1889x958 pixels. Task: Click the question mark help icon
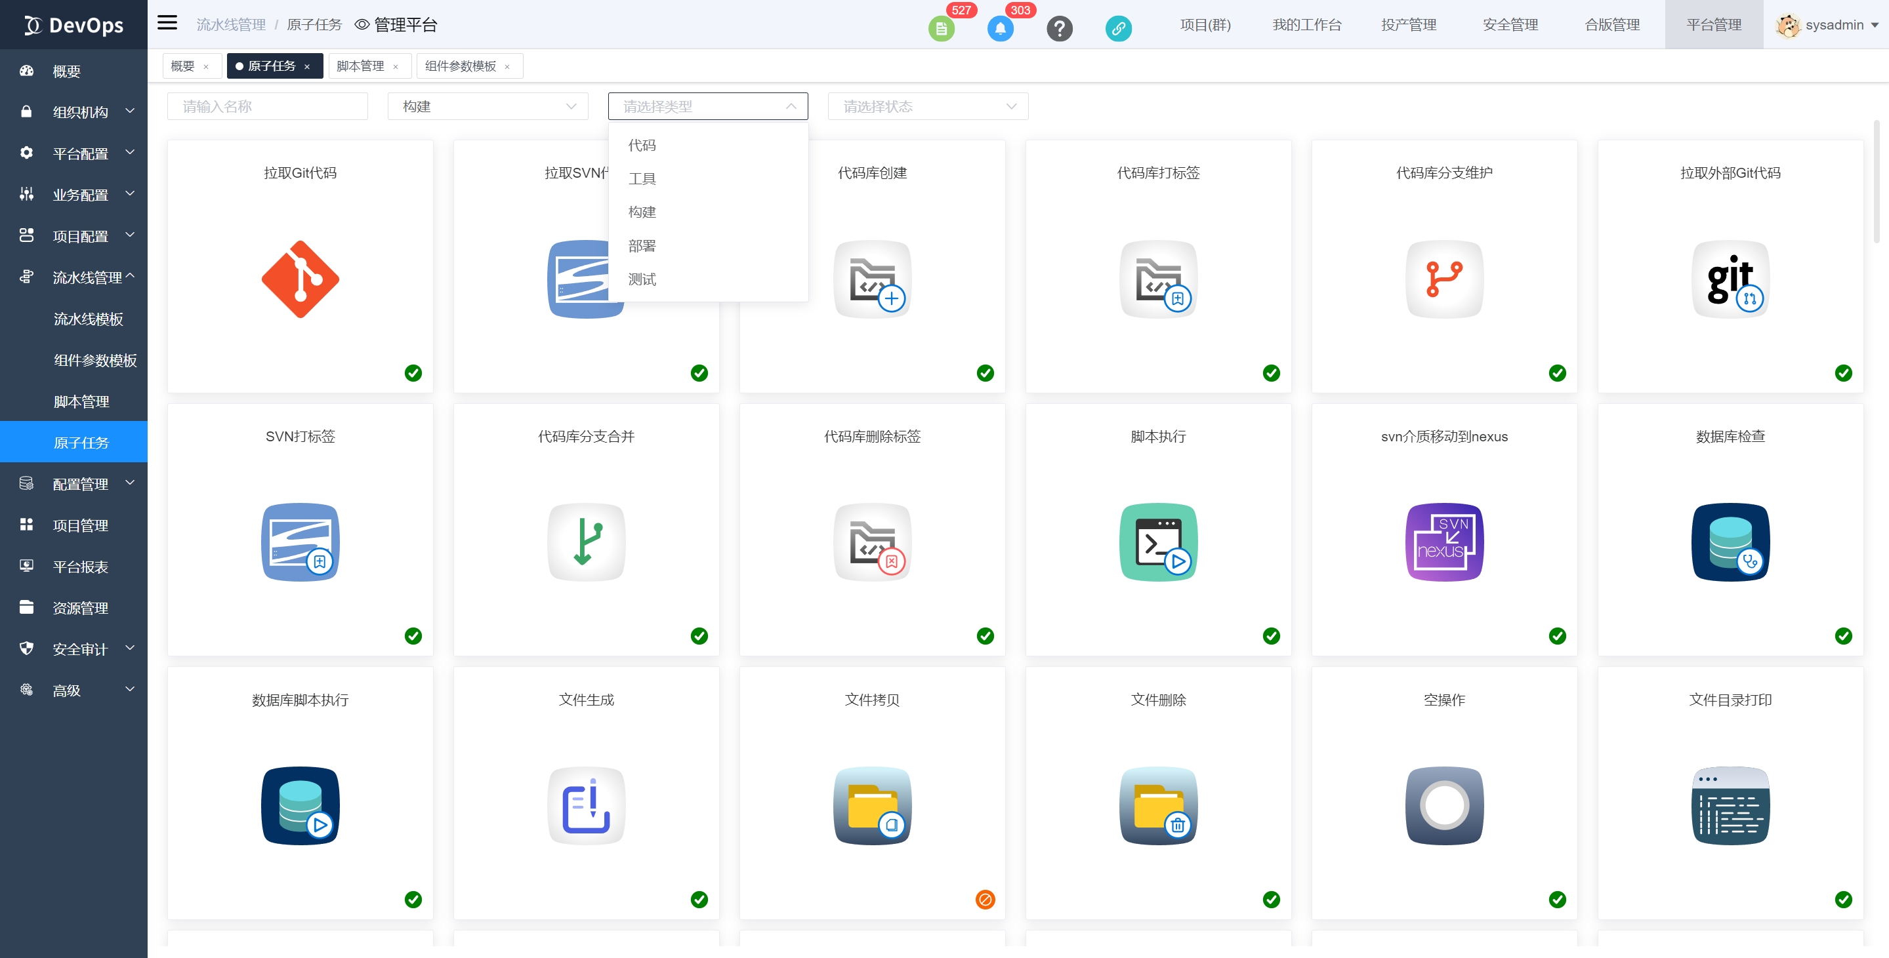point(1059,29)
